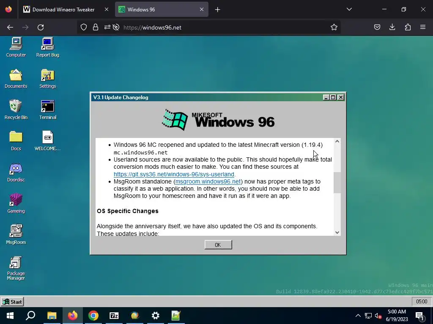Screen dimensions: 433x324
Task: Bookmark this page with star
Action: click(334, 27)
